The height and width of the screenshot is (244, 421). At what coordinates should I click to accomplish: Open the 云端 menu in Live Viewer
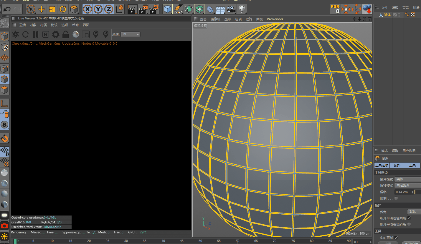pyautogui.click(x=22, y=25)
